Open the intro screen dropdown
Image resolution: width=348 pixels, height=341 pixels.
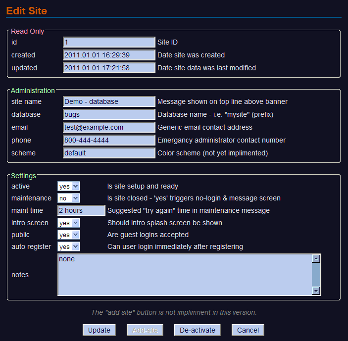coord(69,223)
